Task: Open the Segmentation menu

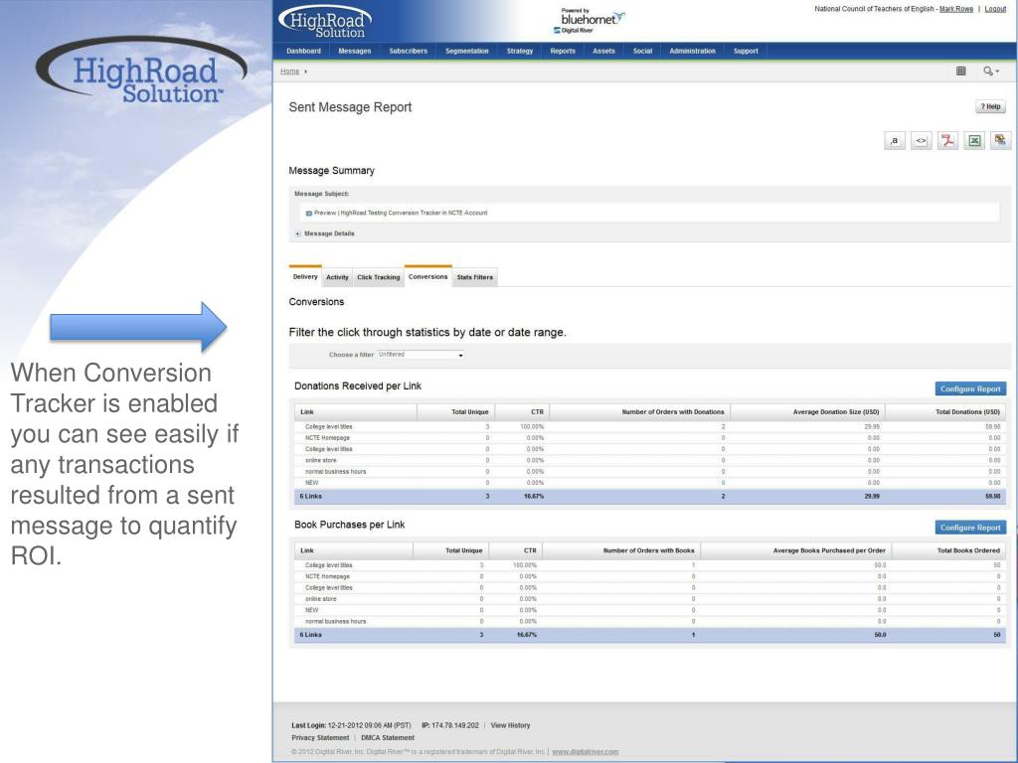Action: [x=467, y=52]
